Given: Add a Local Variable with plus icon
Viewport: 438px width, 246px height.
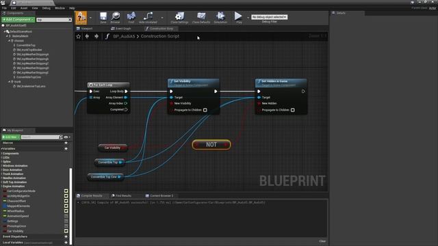Looking at the screenshot, I should pos(66,243).
